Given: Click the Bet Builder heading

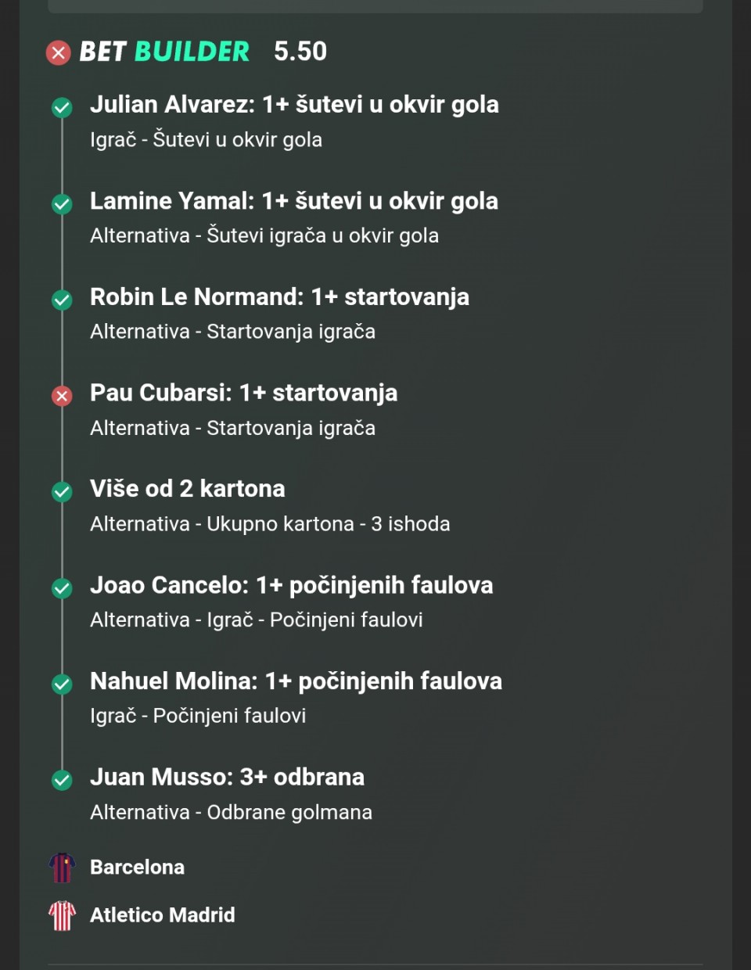Looking at the screenshot, I should pyautogui.click(x=164, y=52).
